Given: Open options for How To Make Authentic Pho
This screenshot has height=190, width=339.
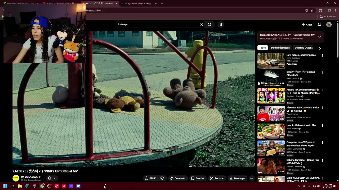Looking at the screenshot, I should 322,126.
